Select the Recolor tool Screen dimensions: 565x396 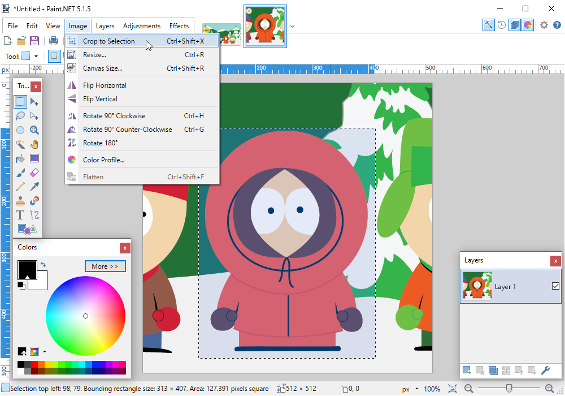[x=34, y=201]
